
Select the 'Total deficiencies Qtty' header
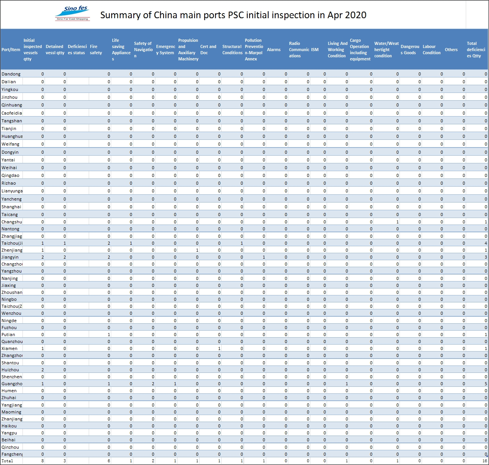pyautogui.click(x=476, y=50)
